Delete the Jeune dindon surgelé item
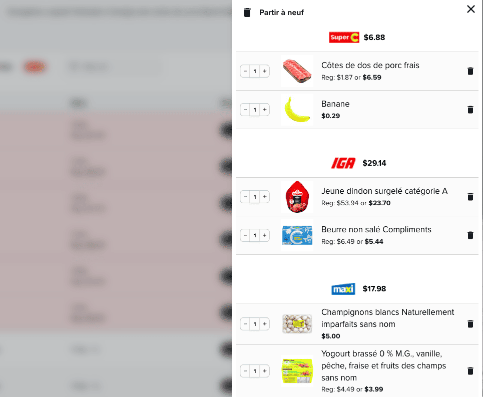The image size is (483, 397). 470,197
